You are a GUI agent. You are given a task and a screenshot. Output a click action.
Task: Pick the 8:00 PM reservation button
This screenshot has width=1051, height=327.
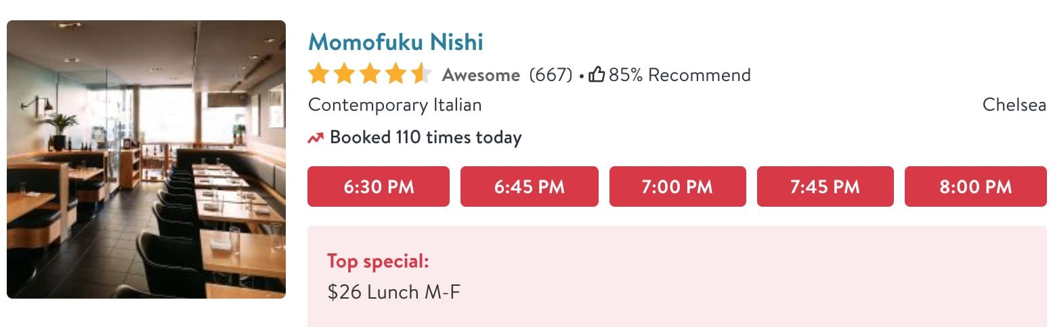click(x=975, y=186)
